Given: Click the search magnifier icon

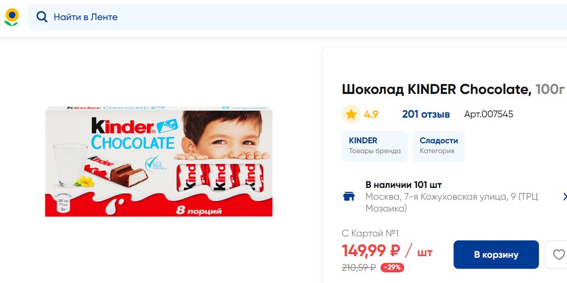Looking at the screenshot, I should point(42,17).
